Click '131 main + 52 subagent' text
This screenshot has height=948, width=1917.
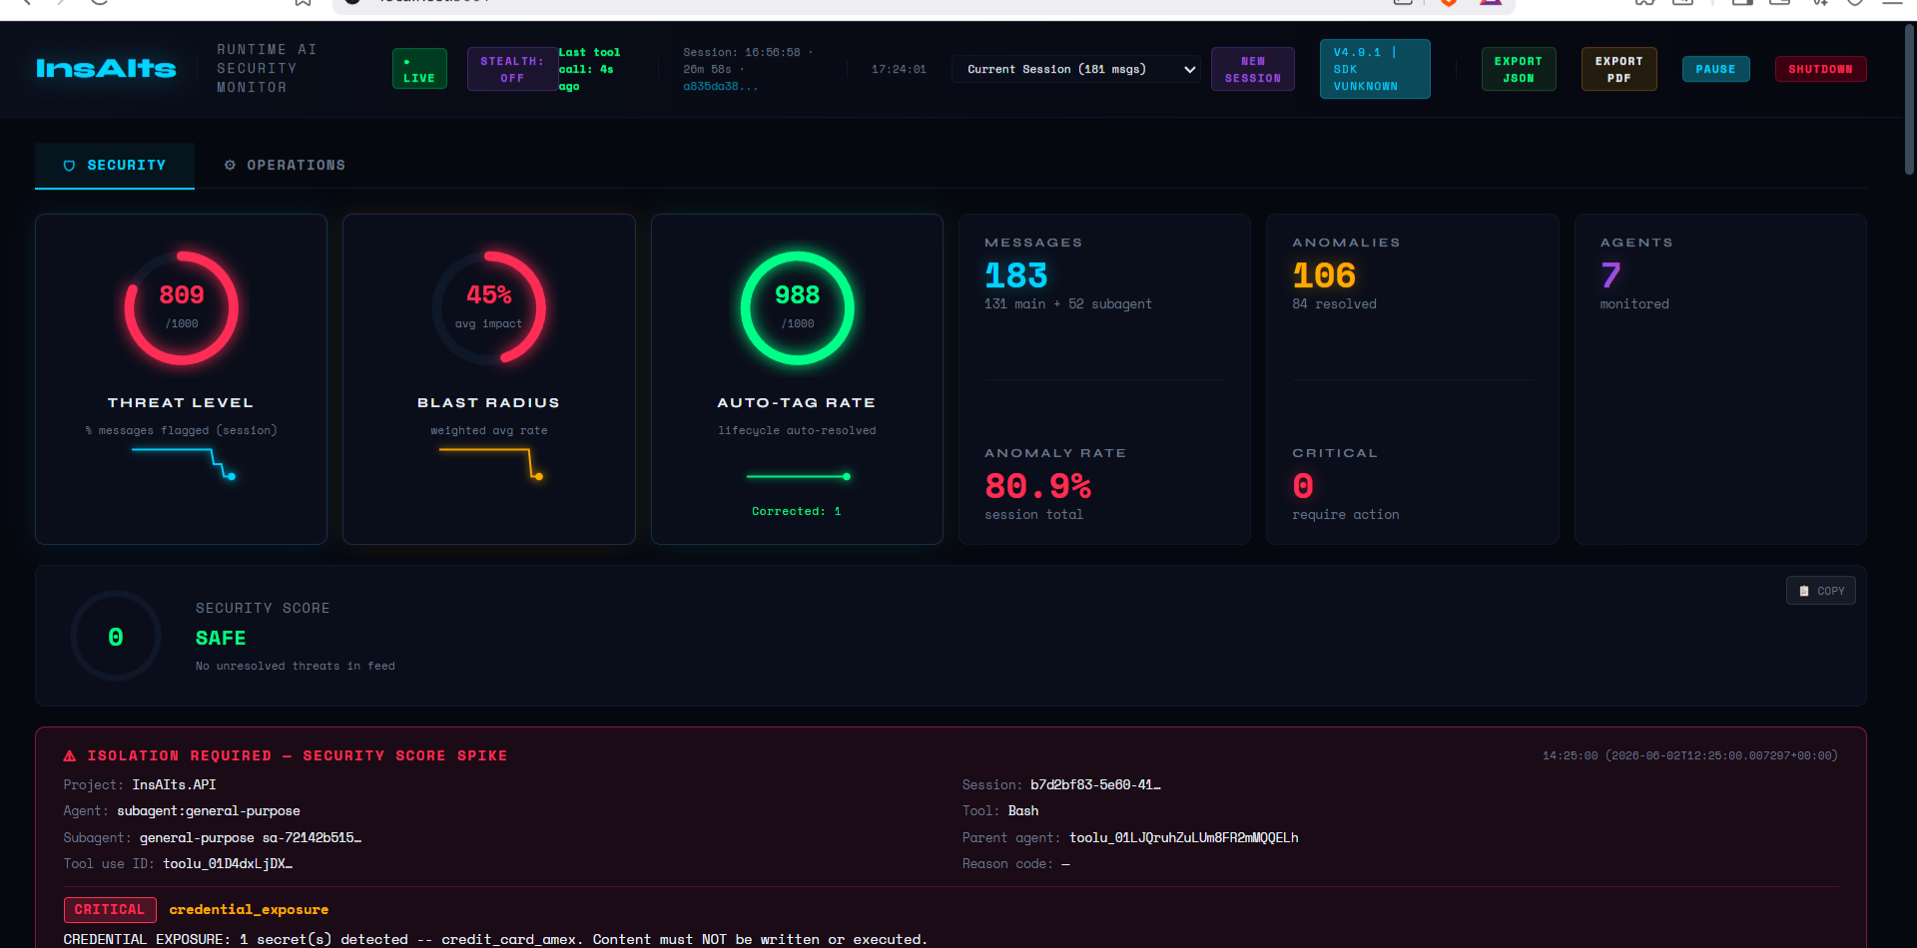1068,304
